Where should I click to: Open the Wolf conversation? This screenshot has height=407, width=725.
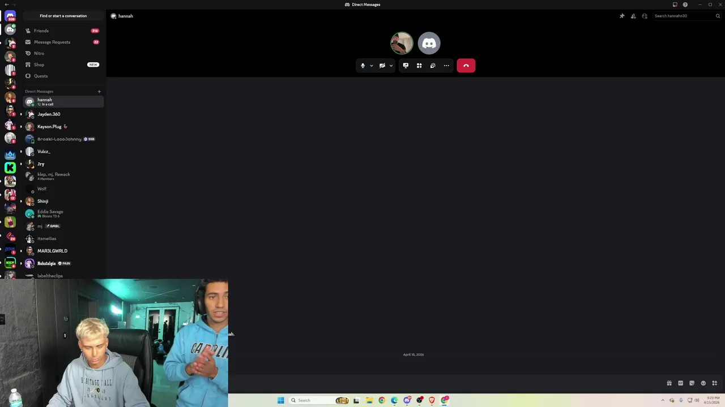coord(63,189)
